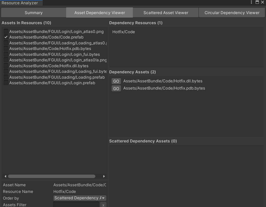Click the left scroll arrow of the asset list
The image size is (266, 207).
5,176
